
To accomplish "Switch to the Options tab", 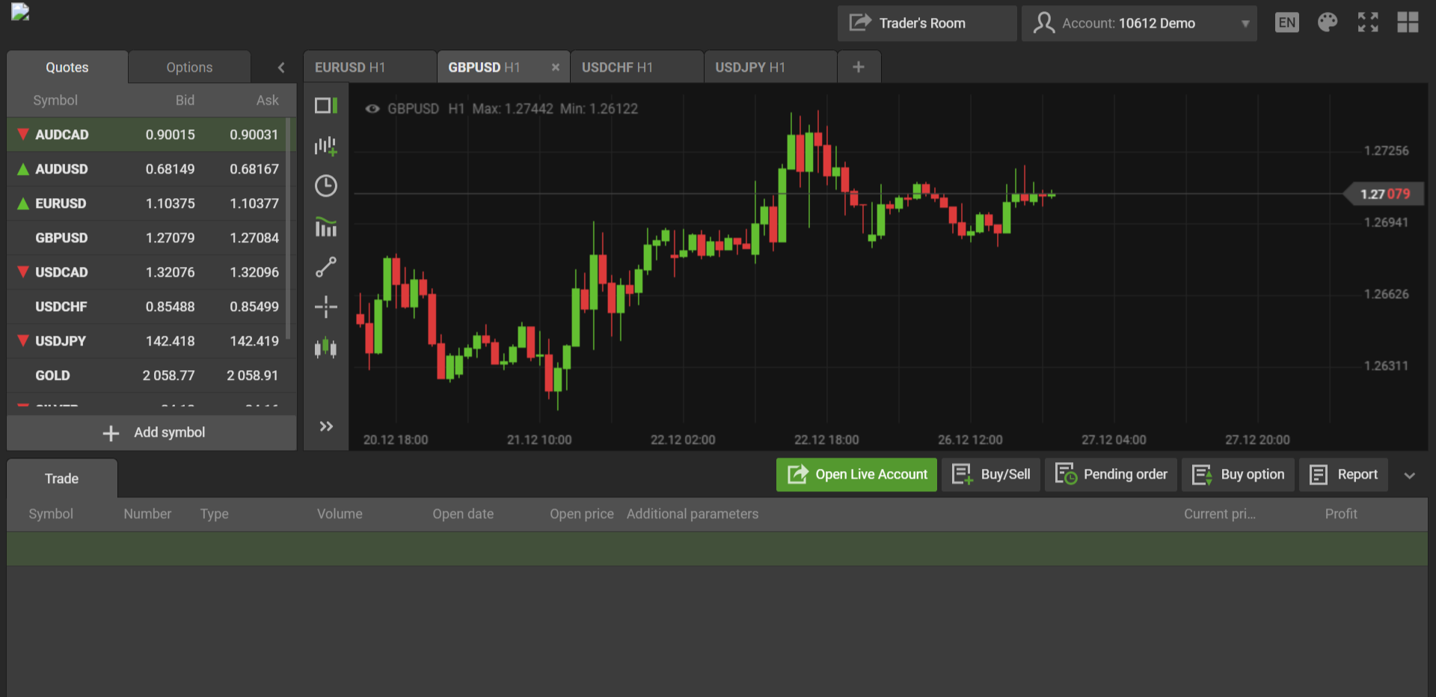I will click(x=189, y=67).
